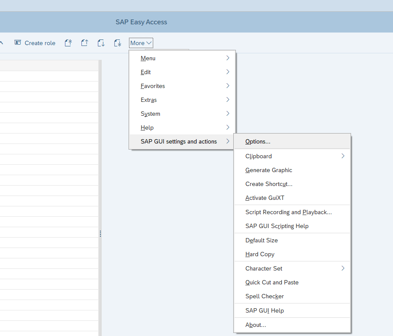Open the Menu submenu entry

pos(182,58)
